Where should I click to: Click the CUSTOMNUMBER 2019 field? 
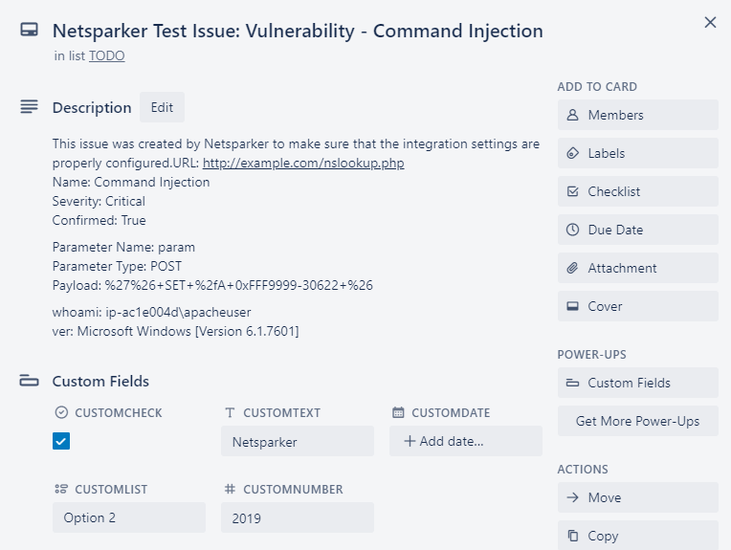tap(297, 517)
